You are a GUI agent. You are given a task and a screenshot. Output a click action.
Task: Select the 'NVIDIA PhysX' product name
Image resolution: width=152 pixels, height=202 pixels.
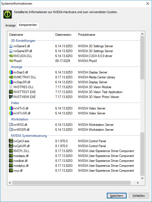coord(87,61)
